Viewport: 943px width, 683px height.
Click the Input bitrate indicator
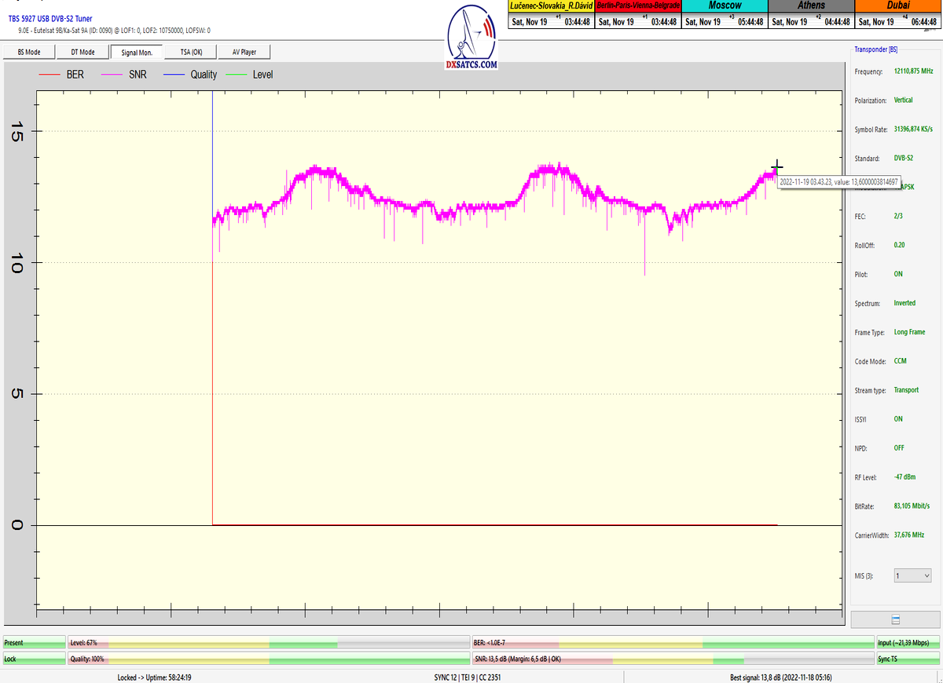click(908, 643)
